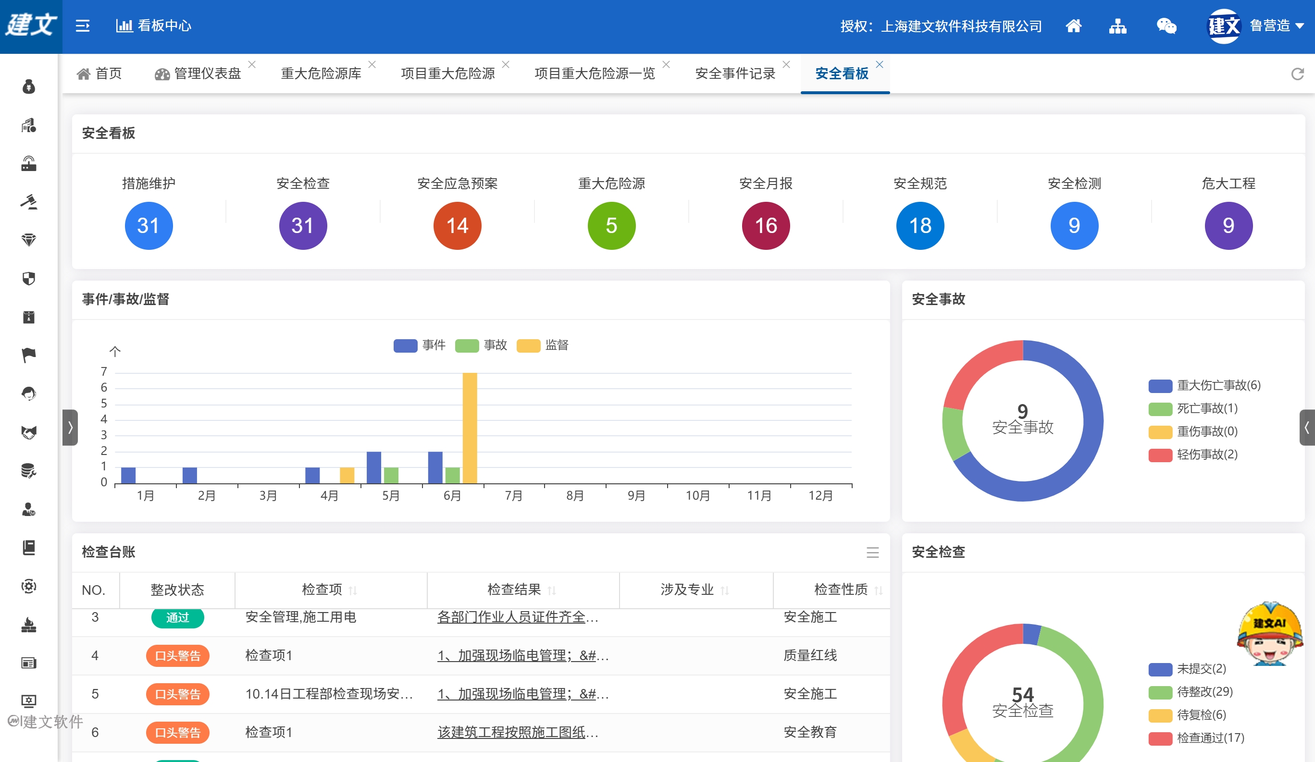Toggle 监督 series in bar chart legend
This screenshot has height=762, width=1315.
(543, 345)
